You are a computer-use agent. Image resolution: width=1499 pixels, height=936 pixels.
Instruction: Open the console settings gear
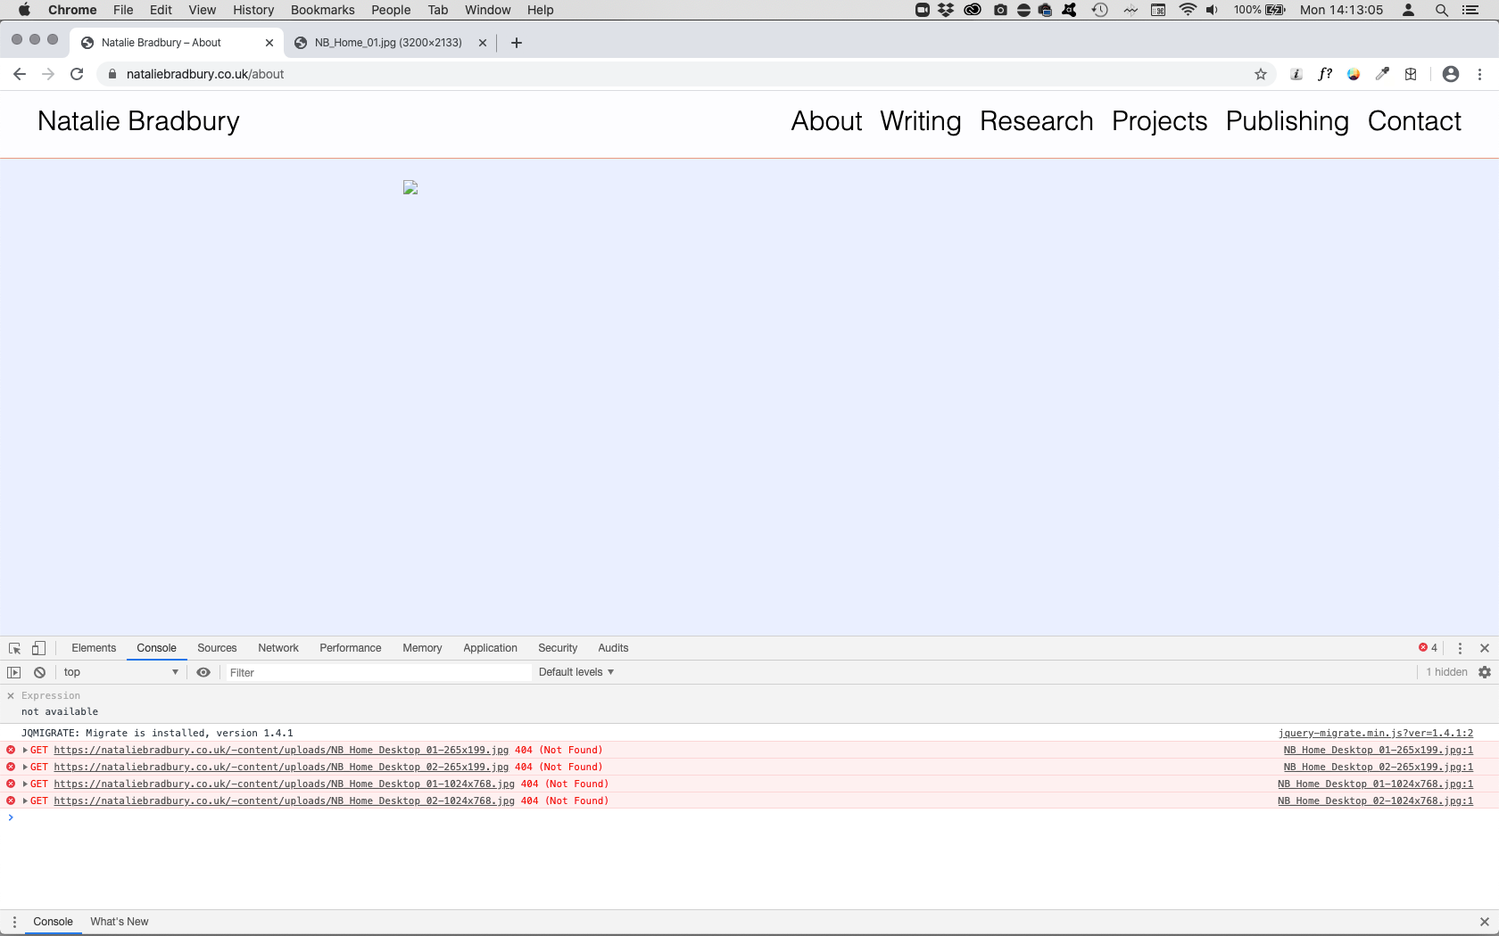coord(1485,672)
